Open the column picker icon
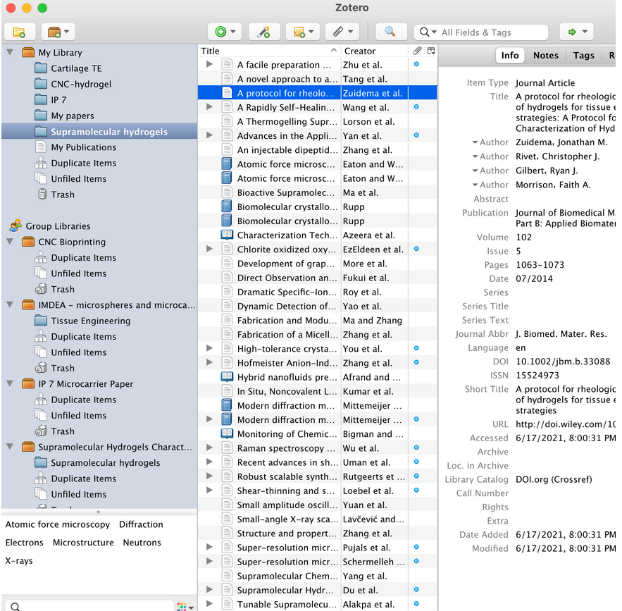The width and height of the screenshot is (622, 611). coord(431,51)
